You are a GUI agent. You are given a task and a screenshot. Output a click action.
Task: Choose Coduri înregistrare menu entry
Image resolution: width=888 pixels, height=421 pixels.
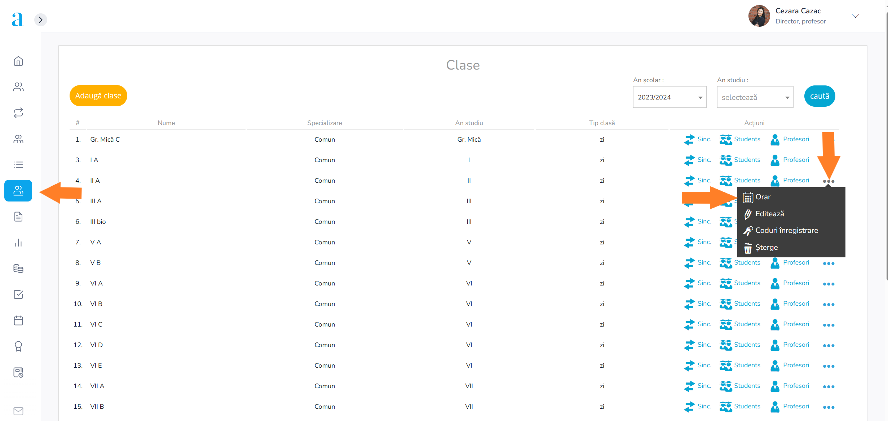click(x=781, y=230)
